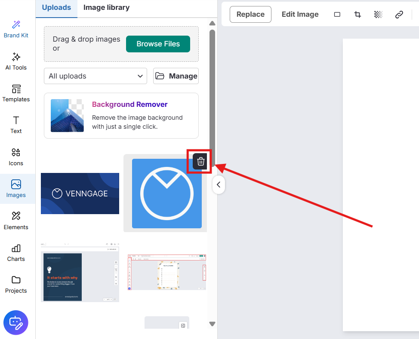
Task: Open the Projects folder panel
Action: (16, 285)
